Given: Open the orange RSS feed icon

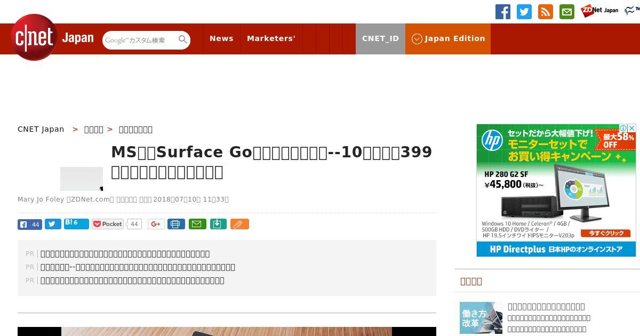Looking at the screenshot, I should click(x=546, y=12).
